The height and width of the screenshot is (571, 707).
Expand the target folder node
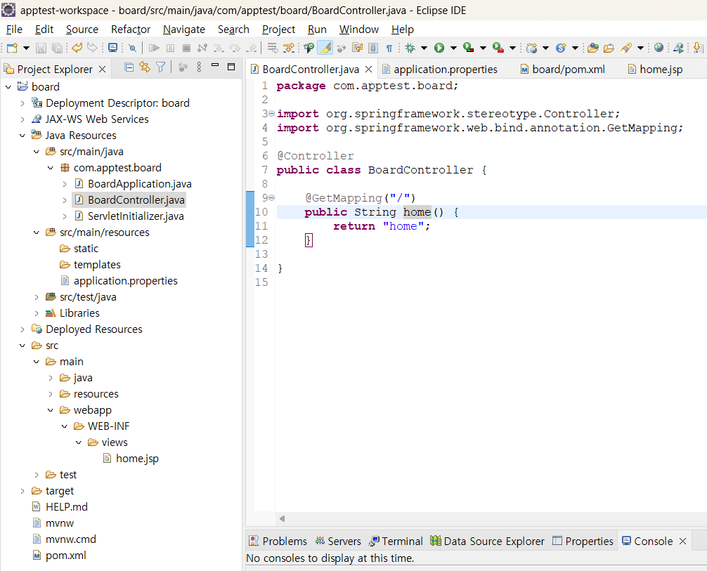tap(22, 491)
